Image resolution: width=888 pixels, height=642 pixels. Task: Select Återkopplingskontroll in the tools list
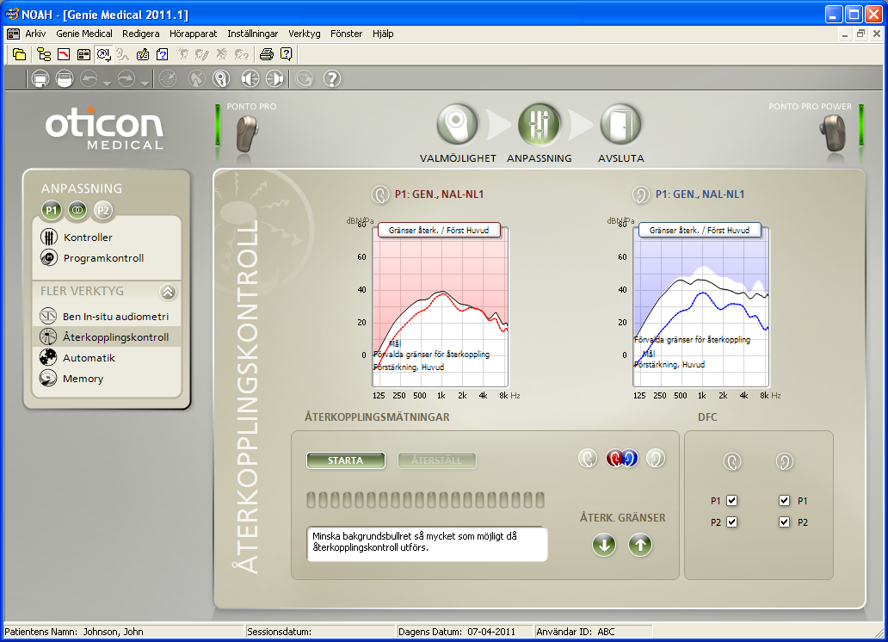coord(107,336)
